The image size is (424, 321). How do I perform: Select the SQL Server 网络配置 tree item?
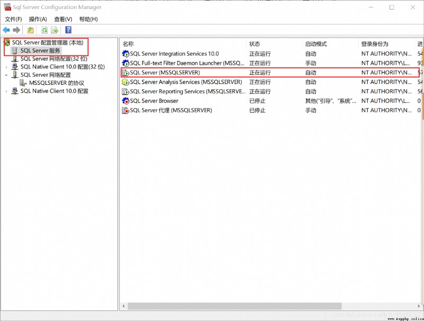pos(46,75)
